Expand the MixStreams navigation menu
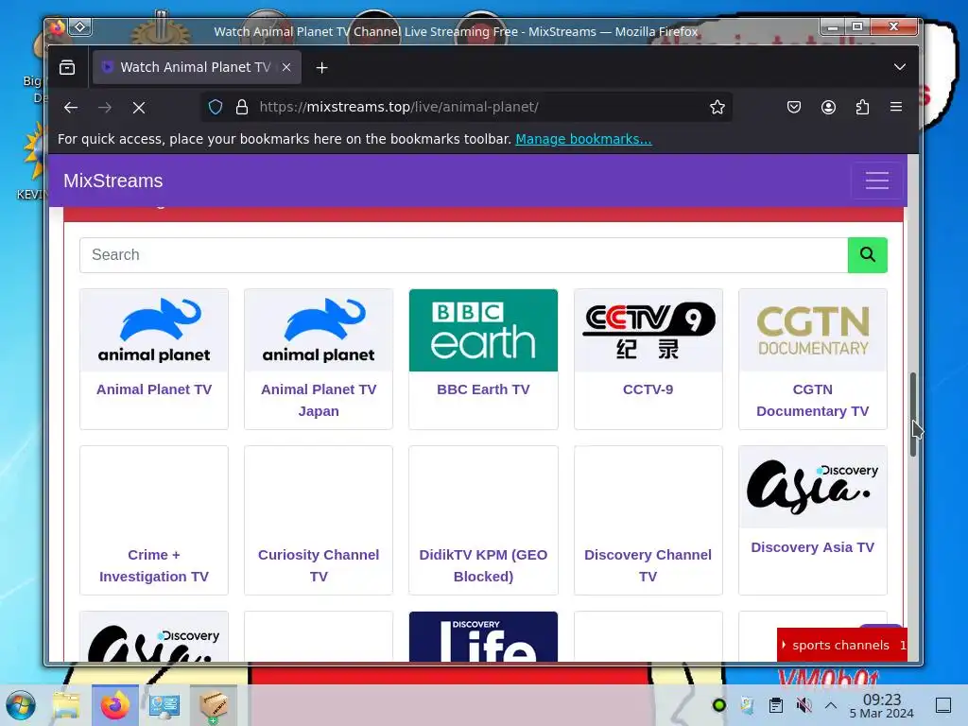 pos(876,181)
